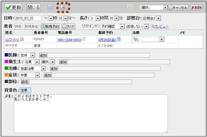Viewport: 207px width, 137px height.
Task: Open the 3月29日(金) last appointment link
Action: click(x=107, y=39)
